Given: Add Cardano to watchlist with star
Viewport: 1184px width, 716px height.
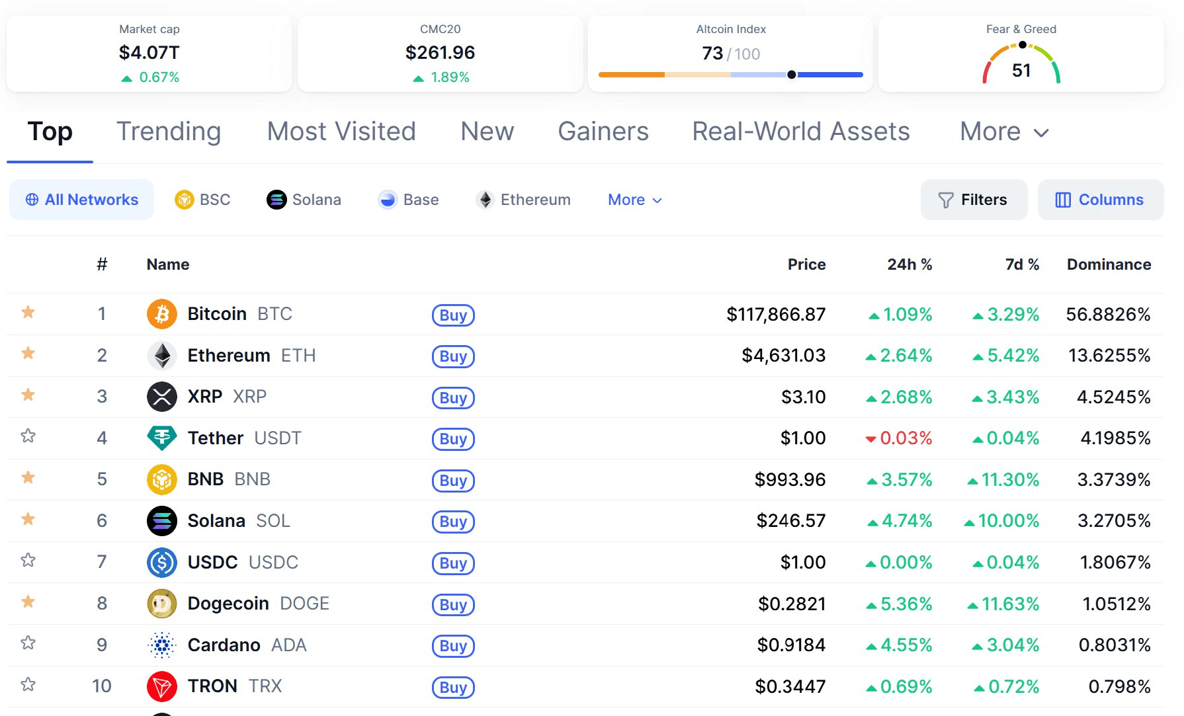Looking at the screenshot, I should click(28, 643).
